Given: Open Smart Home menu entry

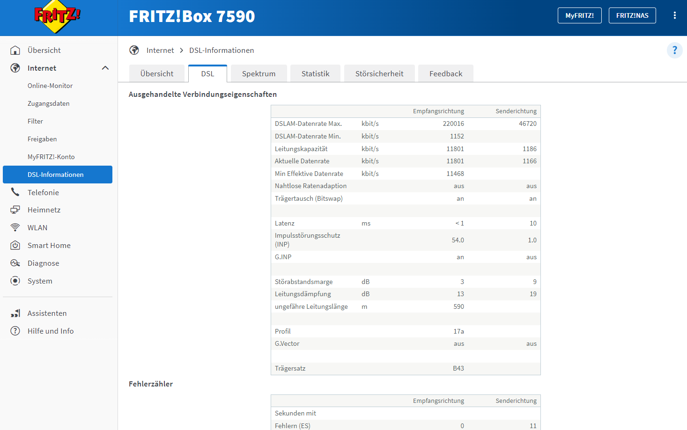Looking at the screenshot, I should pyautogui.click(x=49, y=245).
